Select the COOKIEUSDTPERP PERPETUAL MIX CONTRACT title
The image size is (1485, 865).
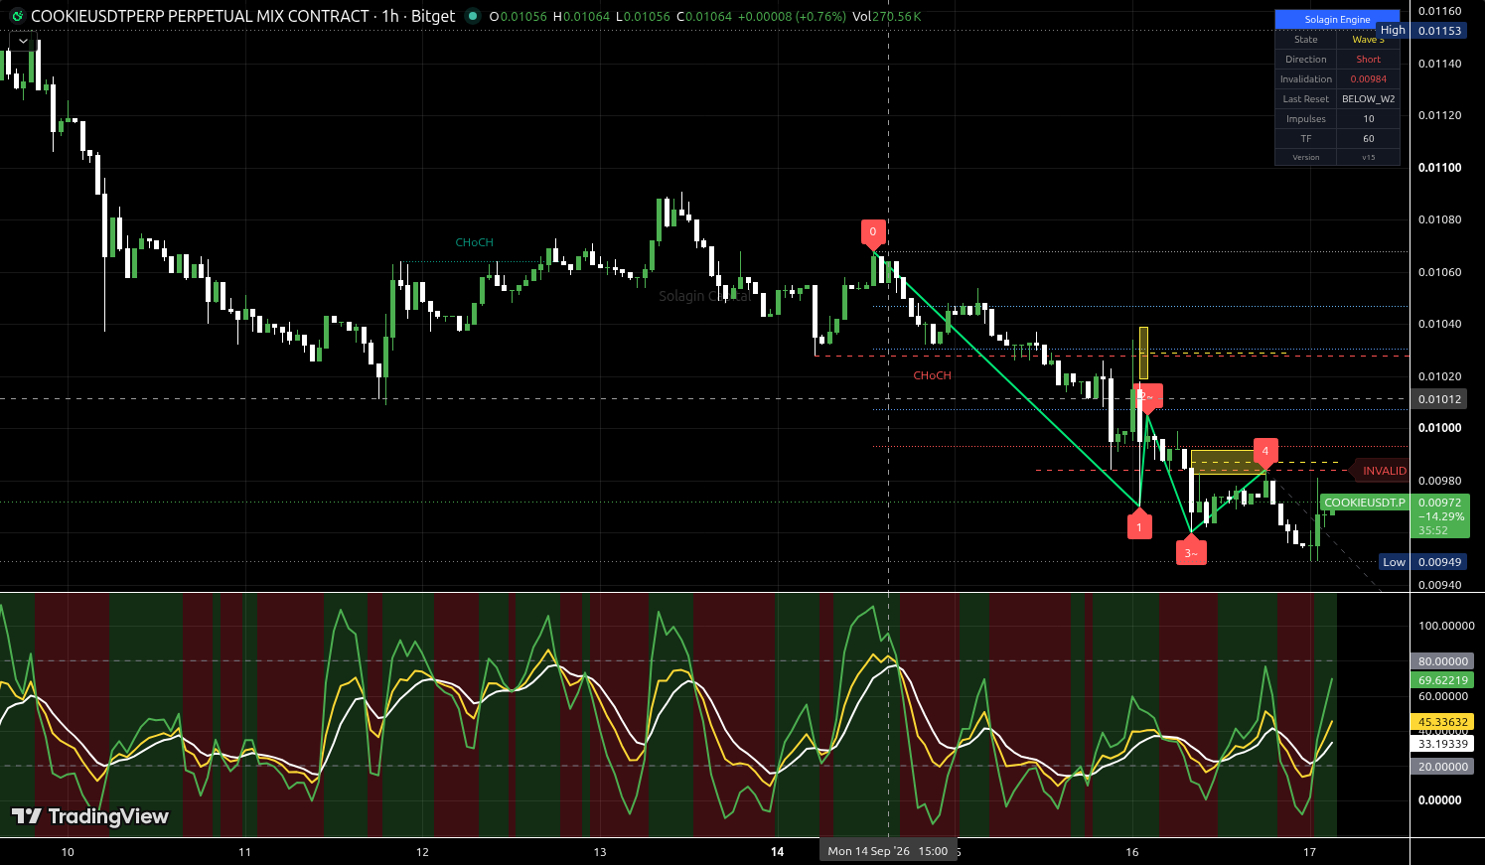(200, 16)
